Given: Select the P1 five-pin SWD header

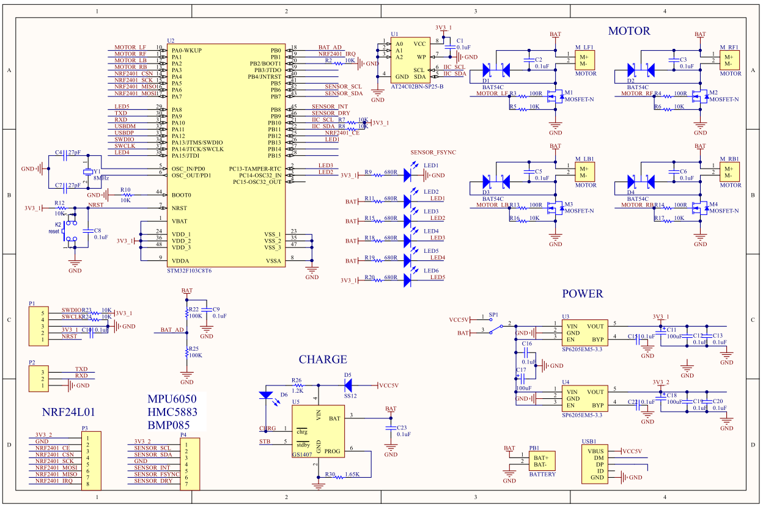Looking at the screenshot, I should point(38,327).
